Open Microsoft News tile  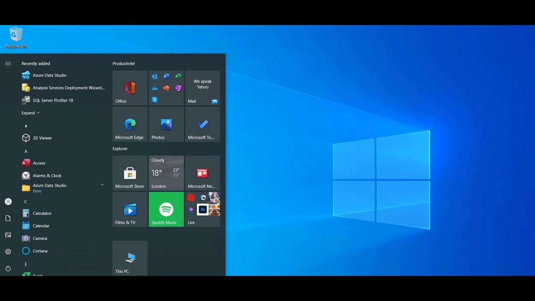point(203,173)
